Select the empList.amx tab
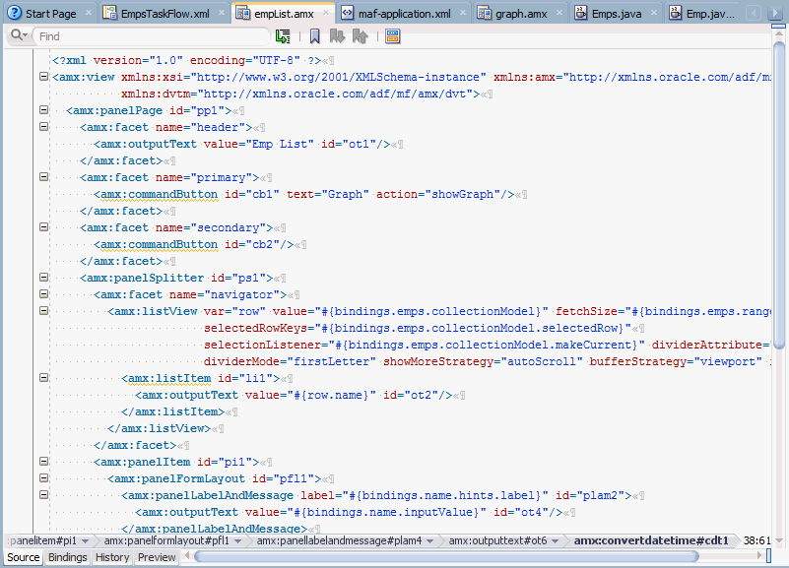 coord(284,14)
